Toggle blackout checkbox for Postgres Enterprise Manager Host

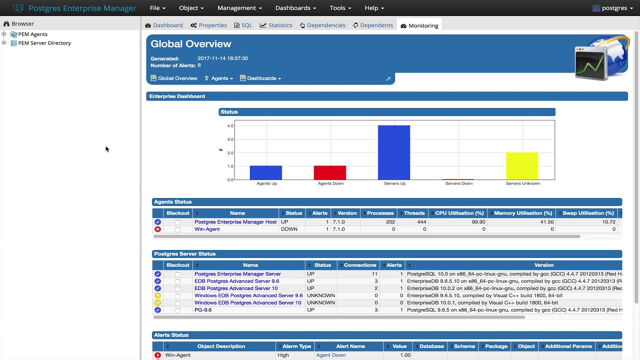[177, 222]
